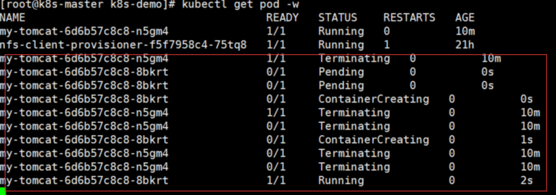556x195 pixels.
Task: Select the AGE column header
Action: [x=465, y=18]
